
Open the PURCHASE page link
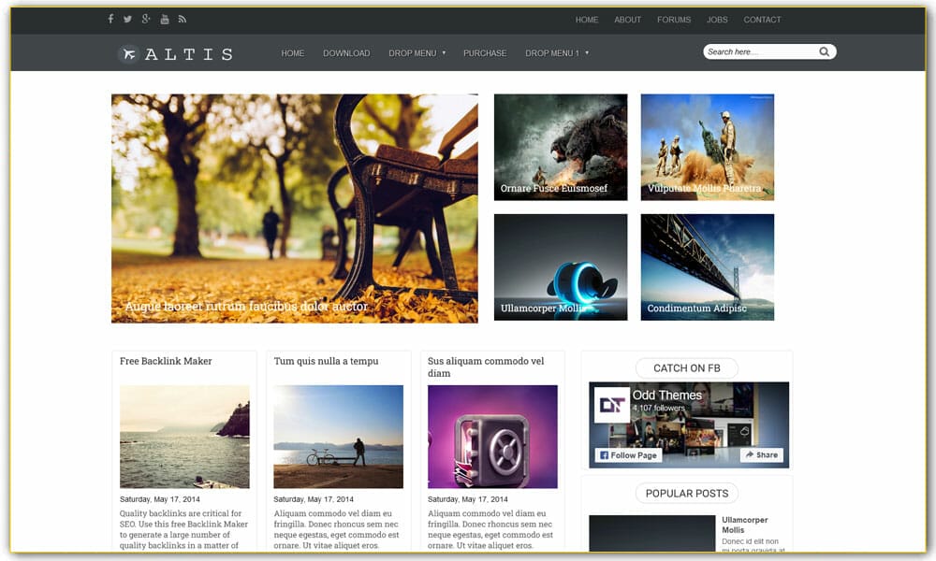tap(485, 53)
